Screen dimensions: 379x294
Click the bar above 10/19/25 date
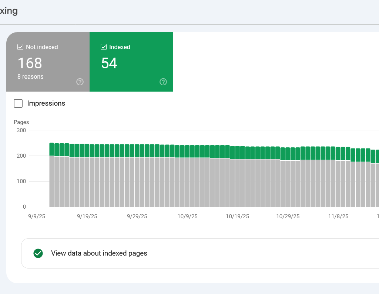click(x=237, y=177)
